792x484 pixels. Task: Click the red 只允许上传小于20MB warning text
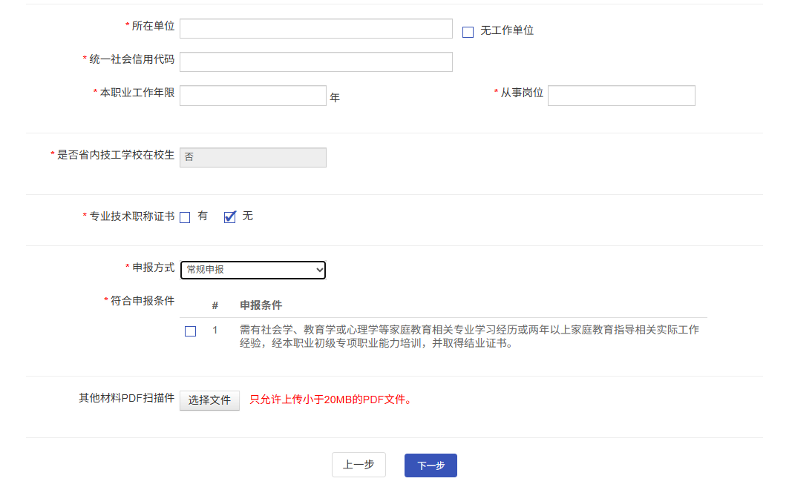coord(330,400)
